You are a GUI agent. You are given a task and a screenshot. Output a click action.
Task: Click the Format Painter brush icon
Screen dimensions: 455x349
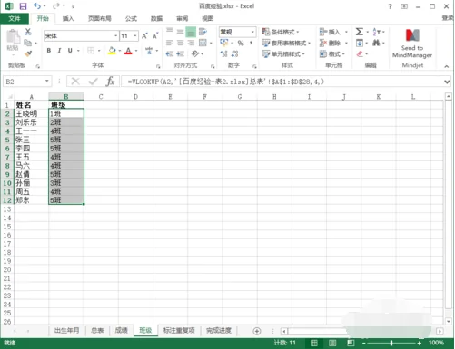click(x=28, y=53)
